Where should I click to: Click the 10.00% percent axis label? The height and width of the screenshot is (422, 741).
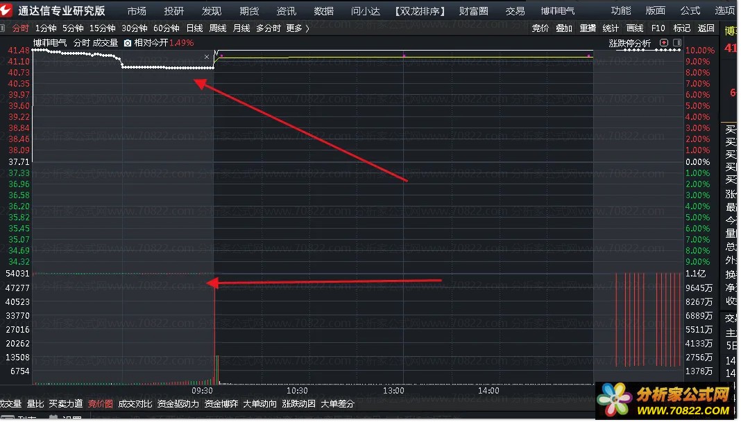pyautogui.click(x=700, y=50)
